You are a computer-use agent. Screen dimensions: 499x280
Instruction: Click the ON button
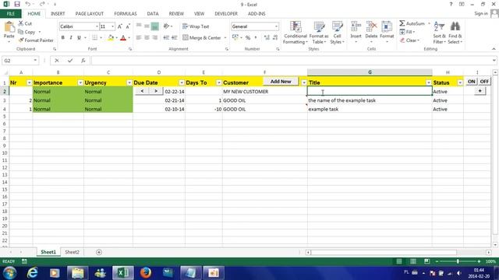coord(471,82)
